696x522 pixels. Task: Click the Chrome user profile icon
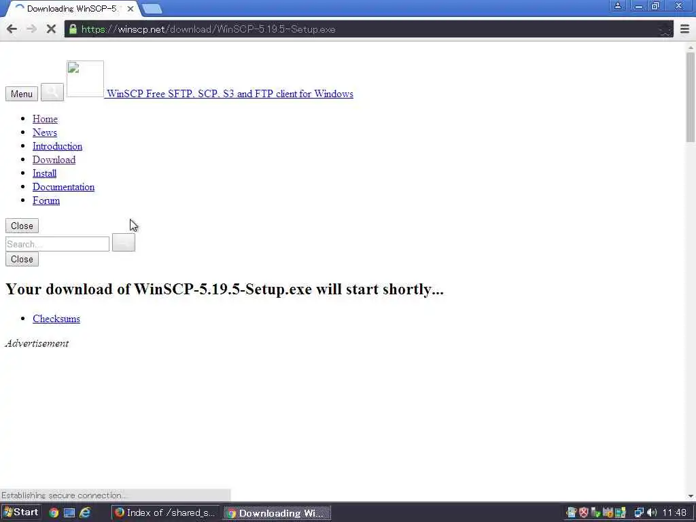[617, 5]
